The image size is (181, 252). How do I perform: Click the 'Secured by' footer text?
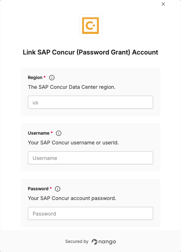coord(77,242)
